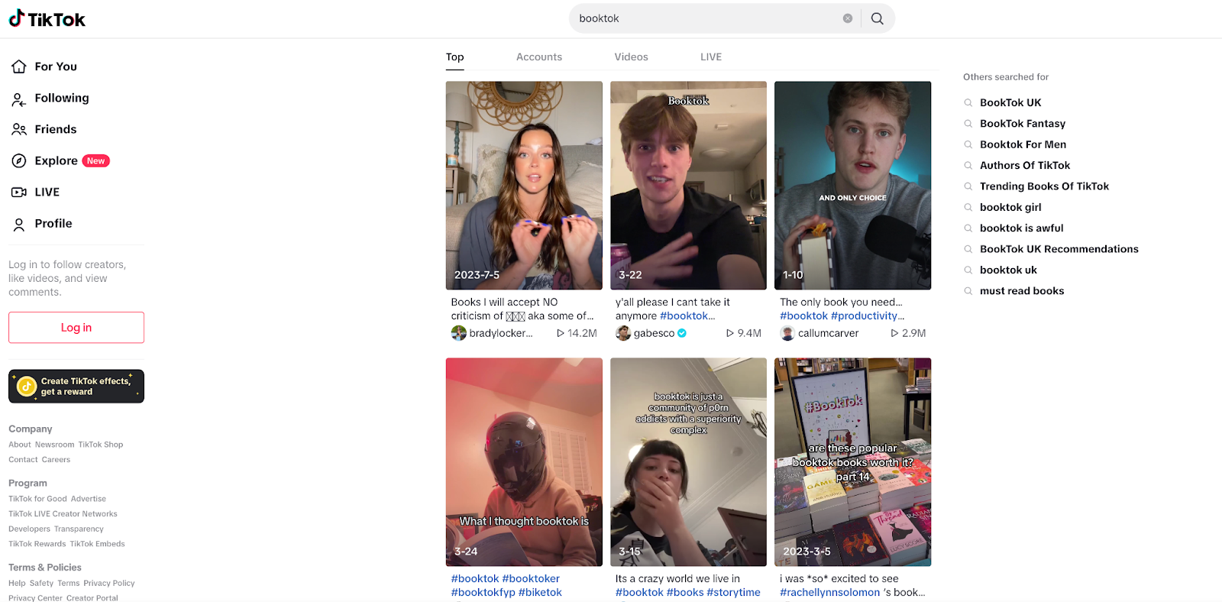Open the Newsroom footer link
1222x602 pixels.
55,445
